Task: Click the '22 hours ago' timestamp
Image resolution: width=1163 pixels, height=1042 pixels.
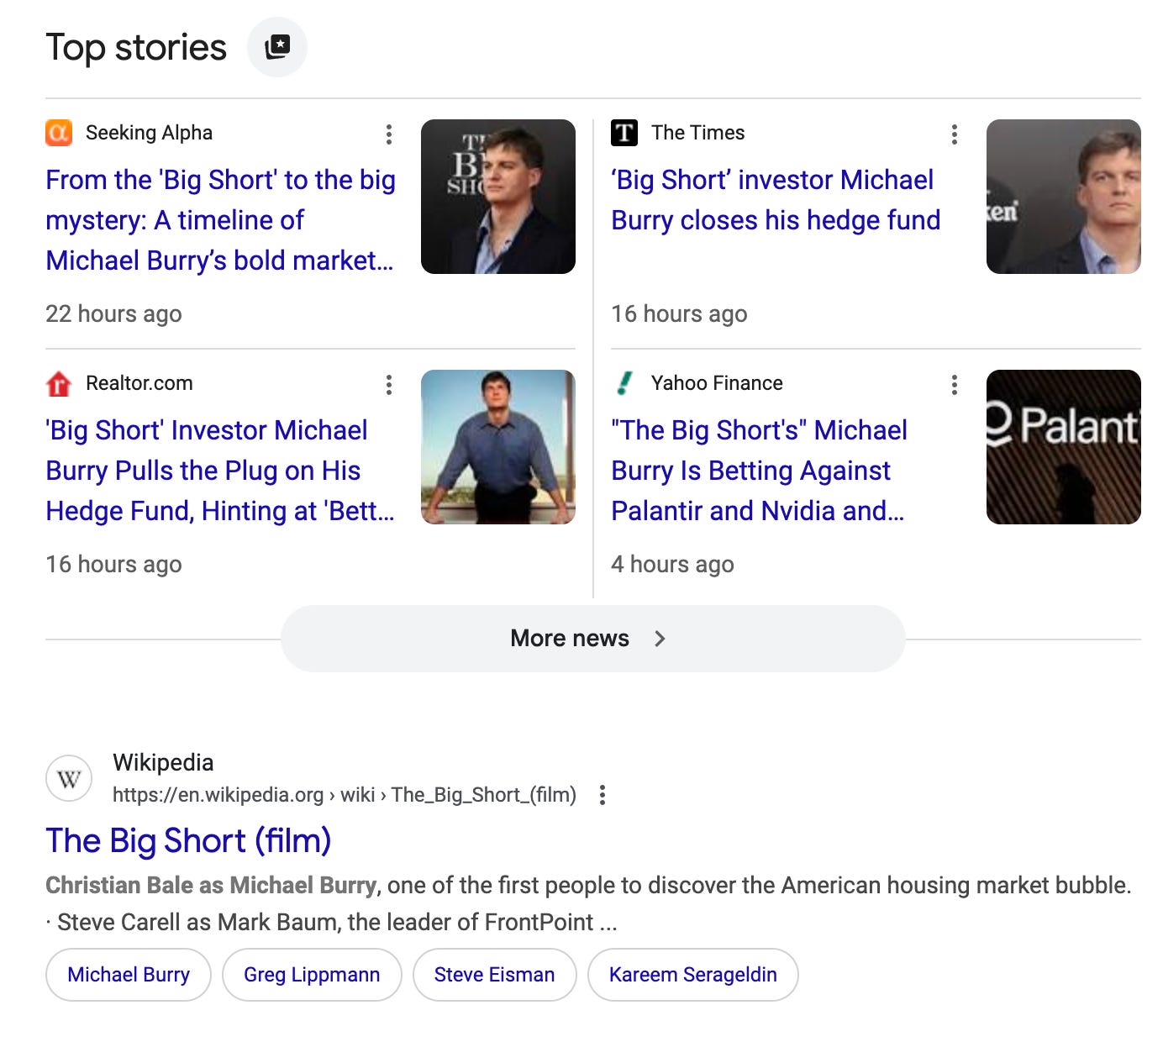Action: pyautogui.click(x=113, y=313)
